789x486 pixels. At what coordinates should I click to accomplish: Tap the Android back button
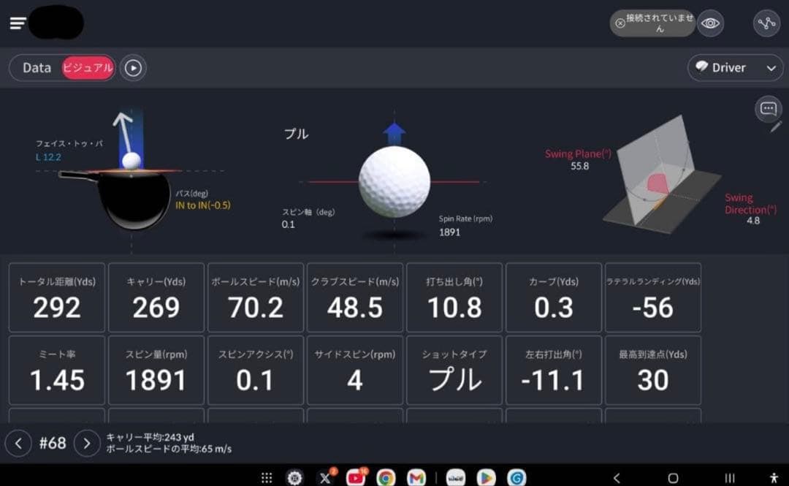tap(617, 478)
